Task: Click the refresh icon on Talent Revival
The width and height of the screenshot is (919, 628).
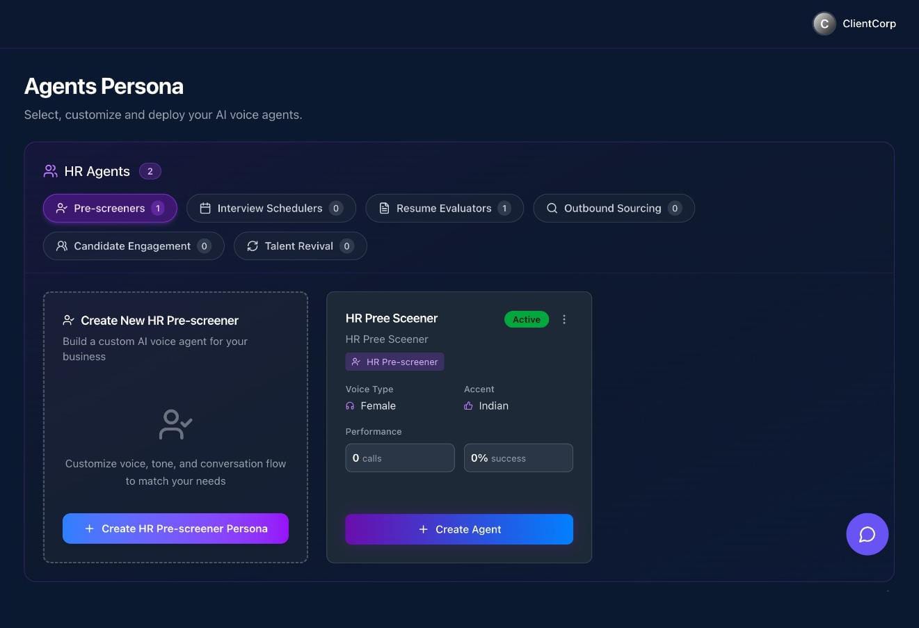Action: 252,245
